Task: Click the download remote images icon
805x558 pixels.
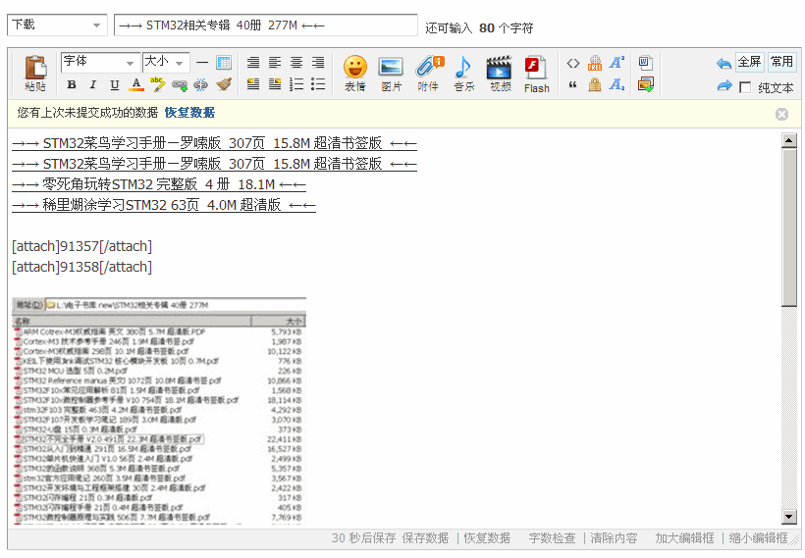Action: (645, 84)
